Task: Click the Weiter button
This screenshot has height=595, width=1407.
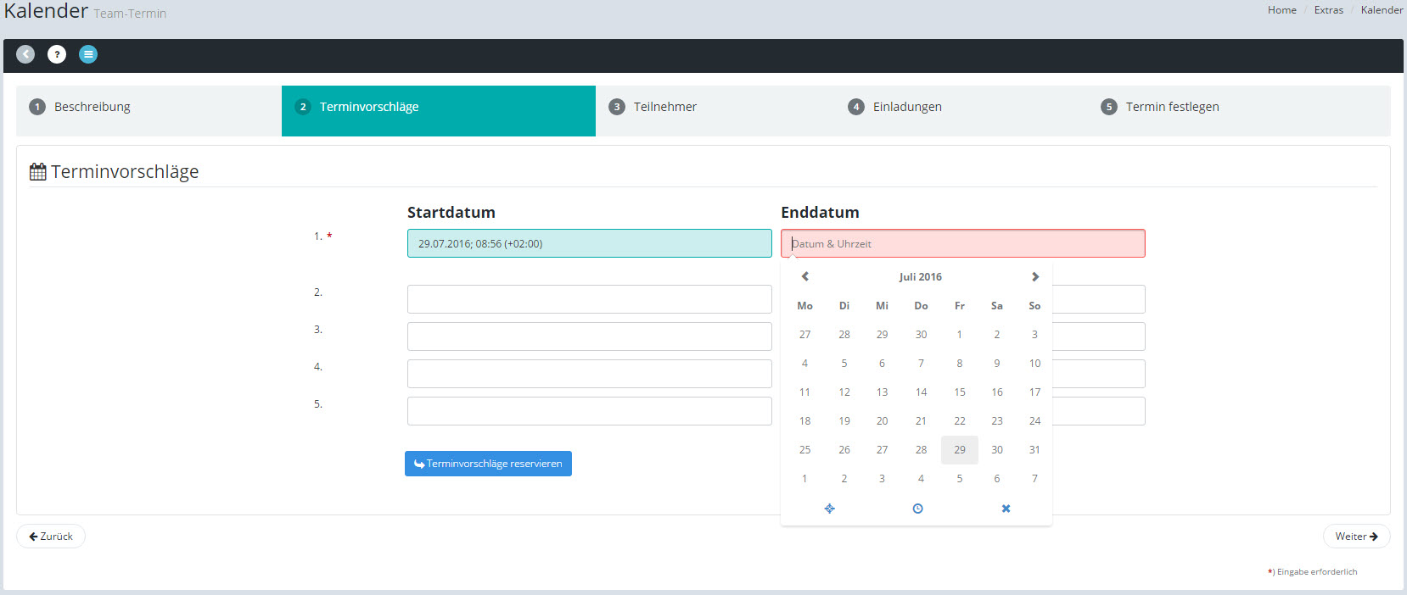Action: 1355,537
